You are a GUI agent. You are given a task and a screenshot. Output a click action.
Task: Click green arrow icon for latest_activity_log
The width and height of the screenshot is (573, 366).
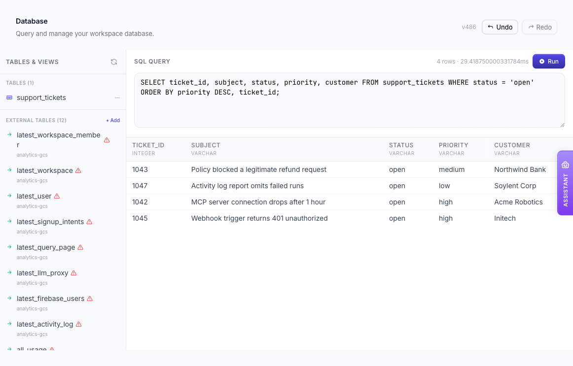(9, 324)
